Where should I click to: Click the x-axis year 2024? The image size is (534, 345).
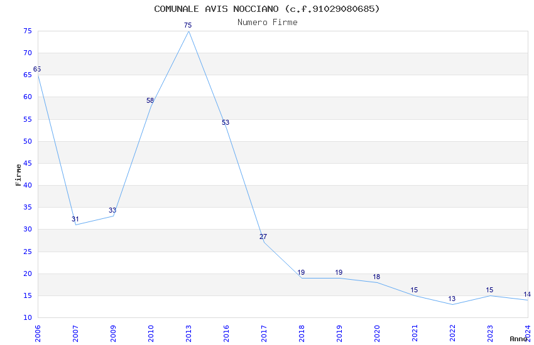[x=528, y=334]
